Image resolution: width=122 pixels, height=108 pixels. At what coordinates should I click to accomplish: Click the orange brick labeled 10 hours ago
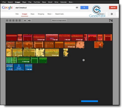click(70, 45)
